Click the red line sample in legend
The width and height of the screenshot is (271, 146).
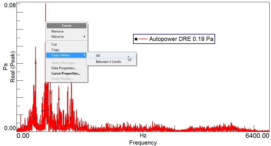point(143,39)
